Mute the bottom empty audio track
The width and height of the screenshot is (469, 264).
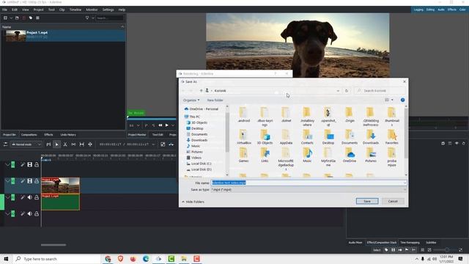click(x=29, y=213)
